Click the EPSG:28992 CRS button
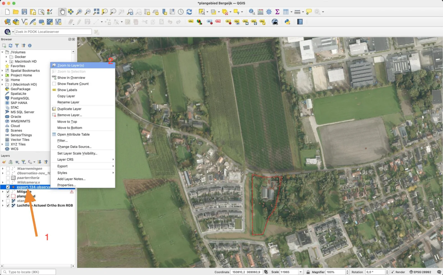The width and height of the screenshot is (443, 275). coord(420,272)
